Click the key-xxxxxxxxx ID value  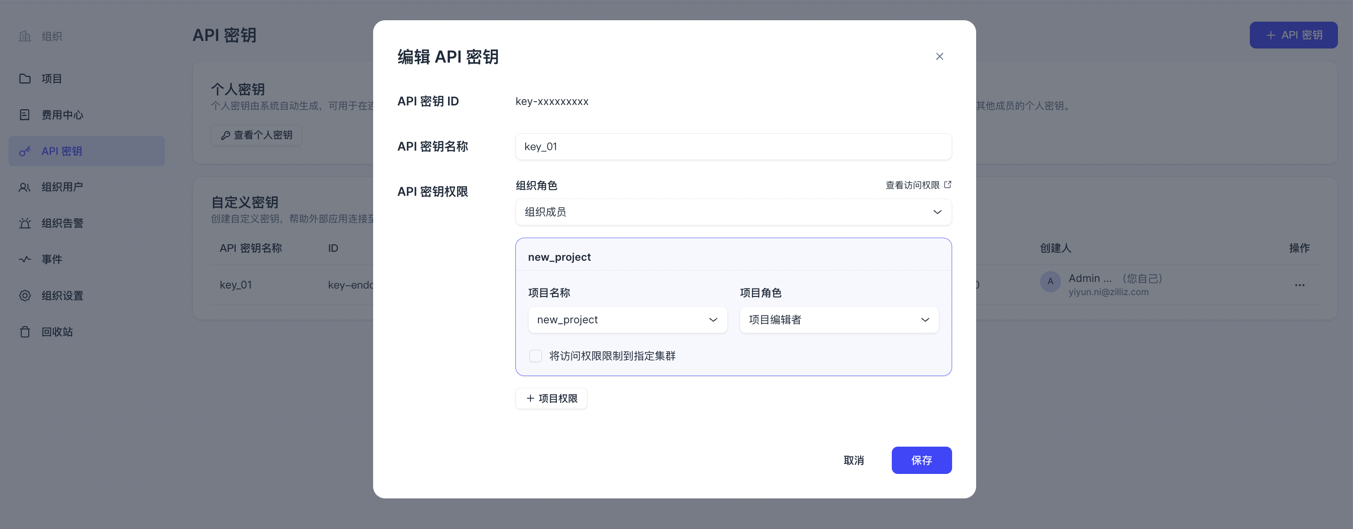pos(552,101)
